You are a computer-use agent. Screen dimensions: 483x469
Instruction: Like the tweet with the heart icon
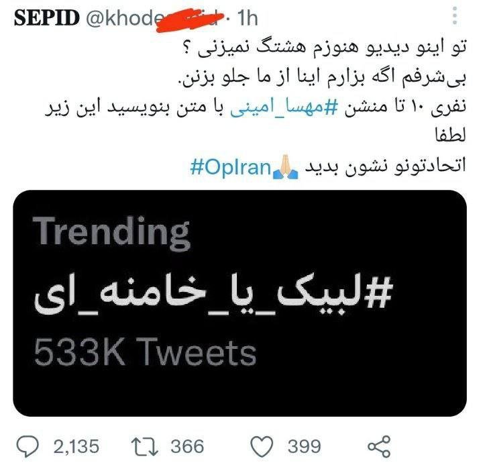point(263,446)
